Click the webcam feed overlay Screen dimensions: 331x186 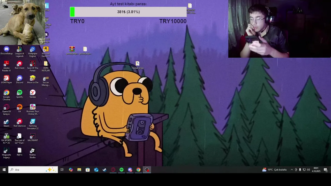coord(280,29)
